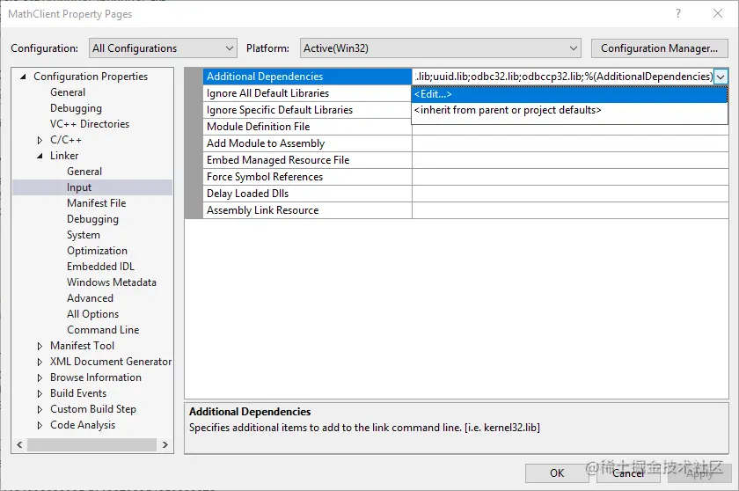Close the MathClient Property Pages dialog
739x491 pixels.
point(718,14)
